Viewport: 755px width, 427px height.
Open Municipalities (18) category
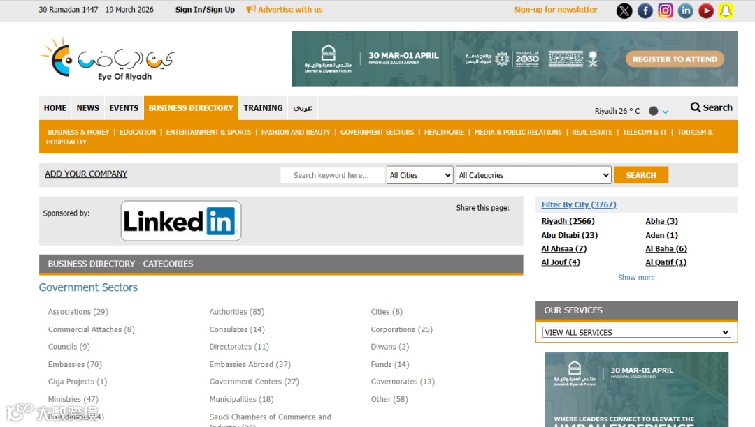point(241,400)
